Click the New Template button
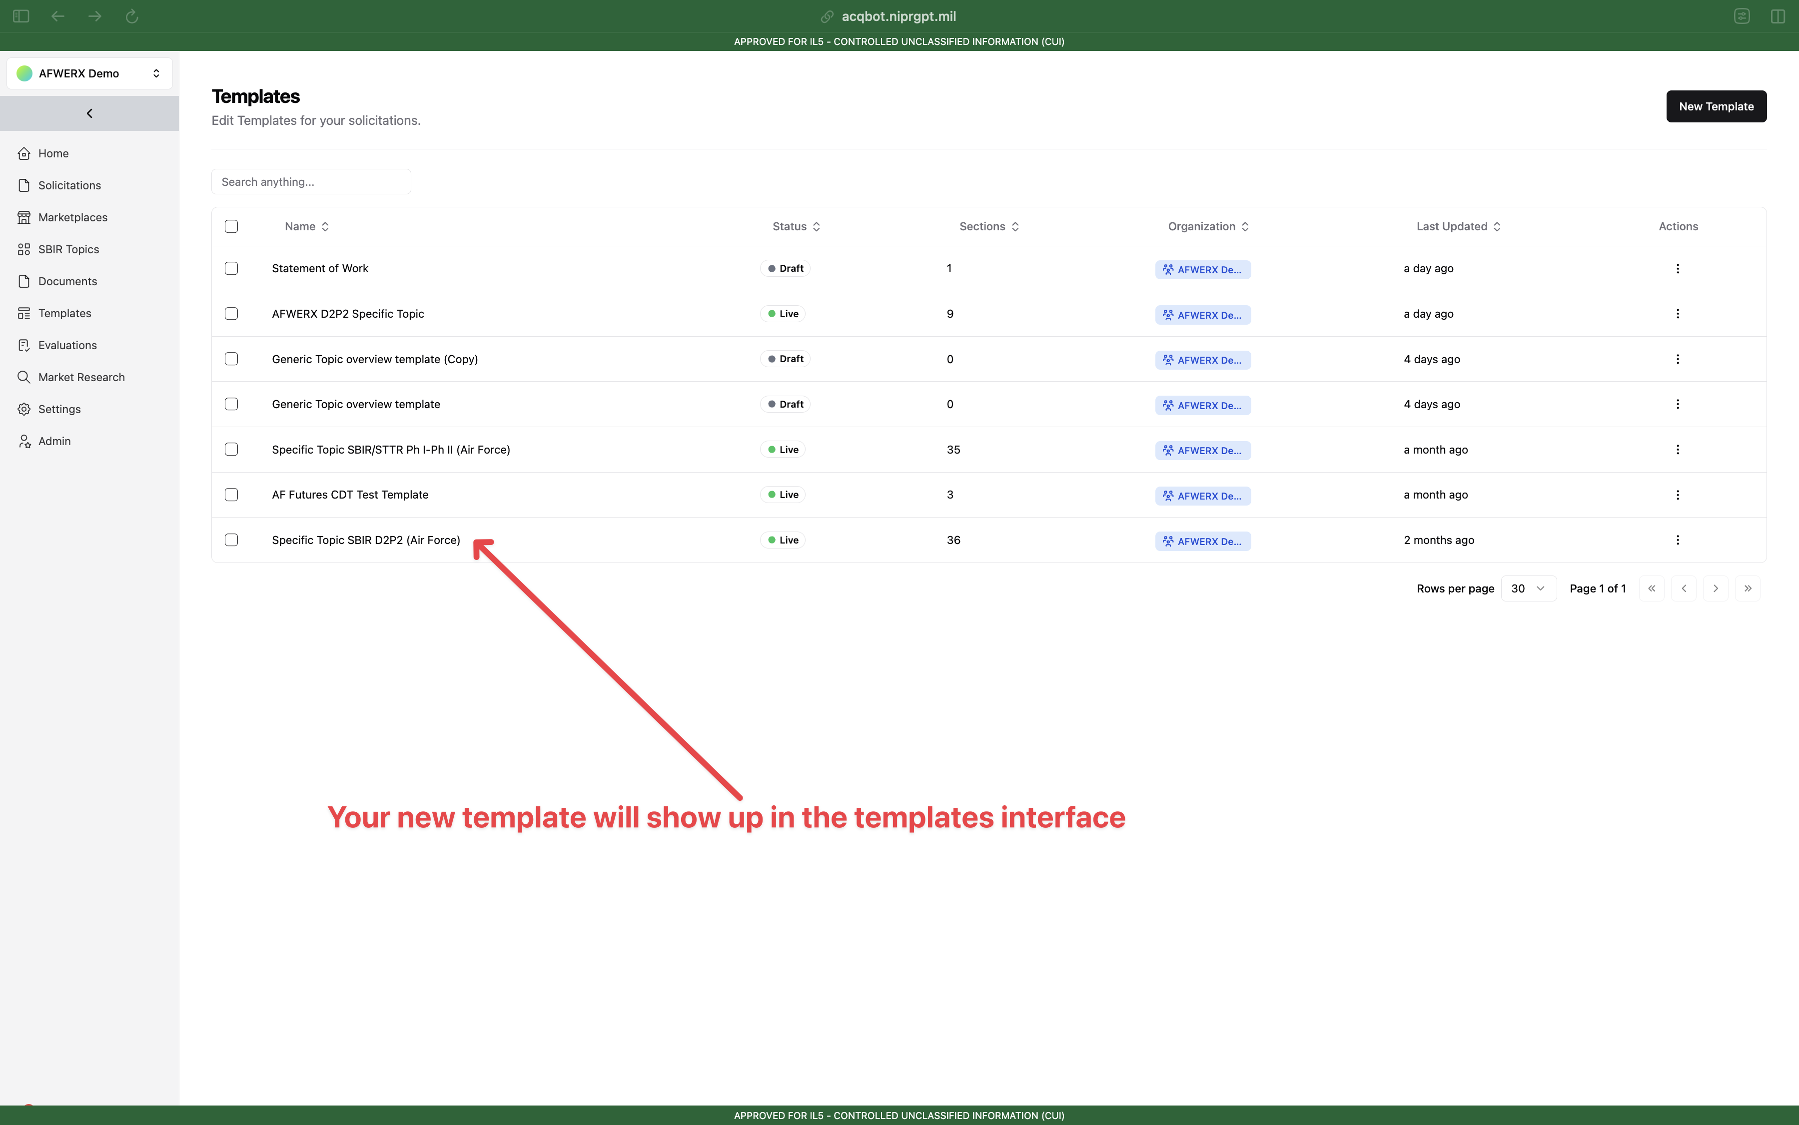The image size is (1799, 1125). coord(1716,106)
